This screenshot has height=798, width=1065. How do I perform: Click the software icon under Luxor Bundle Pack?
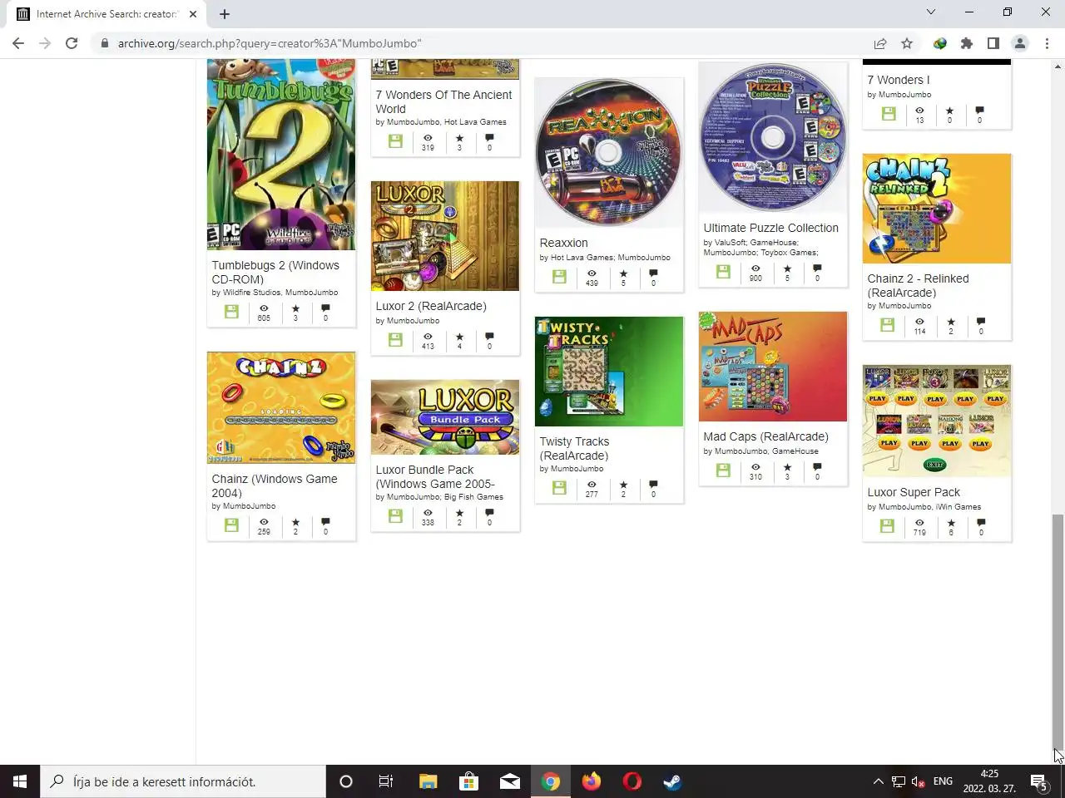(395, 516)
